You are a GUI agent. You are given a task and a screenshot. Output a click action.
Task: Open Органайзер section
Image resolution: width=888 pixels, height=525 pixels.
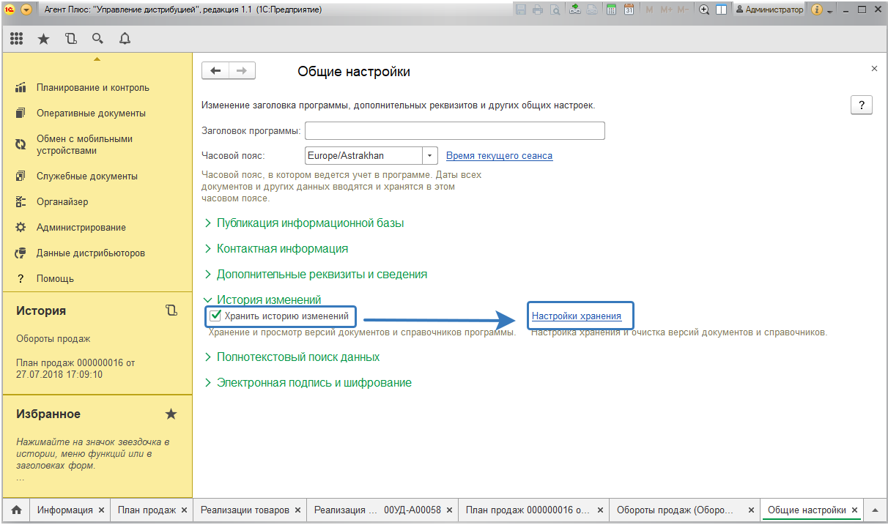[x=62, y=201]
